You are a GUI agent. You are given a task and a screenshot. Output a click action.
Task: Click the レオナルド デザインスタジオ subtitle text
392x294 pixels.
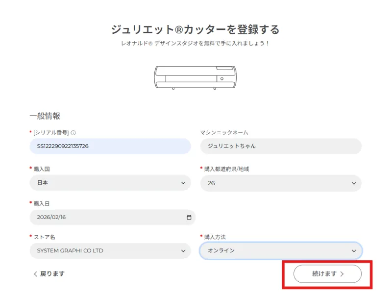point(196,44)
